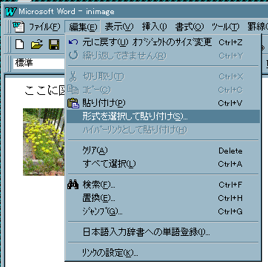The image size is (268, 267).
Task: Select the flower image in the document
Action: coord(44,142)
